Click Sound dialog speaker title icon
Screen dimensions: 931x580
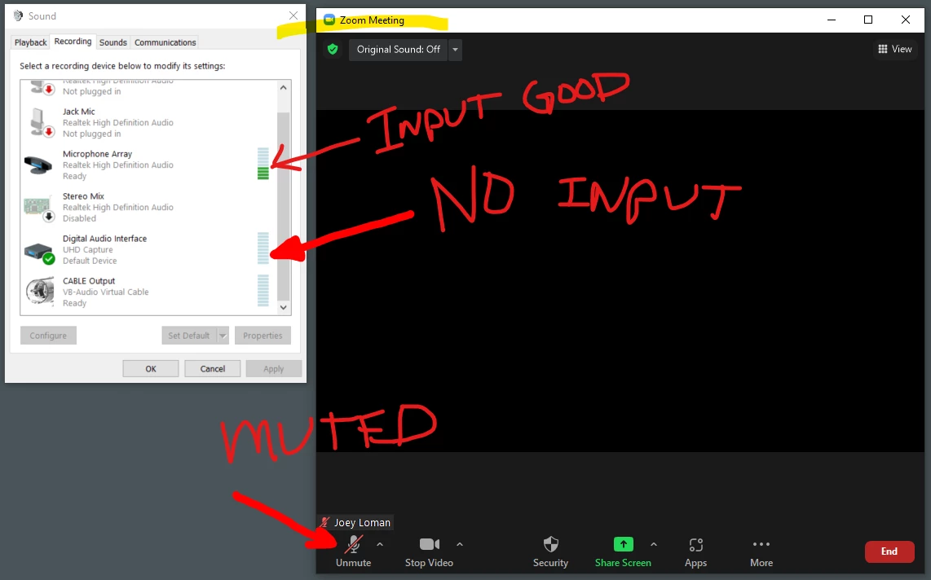point(19,16)
